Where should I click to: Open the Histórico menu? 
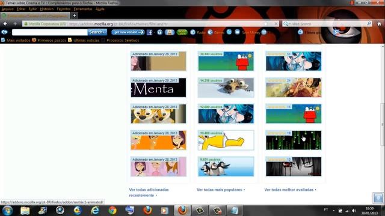tap(47, 9)
